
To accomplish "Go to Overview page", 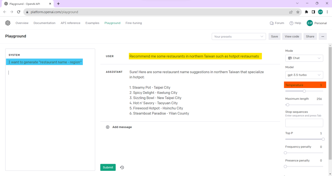I will [22, 23].
